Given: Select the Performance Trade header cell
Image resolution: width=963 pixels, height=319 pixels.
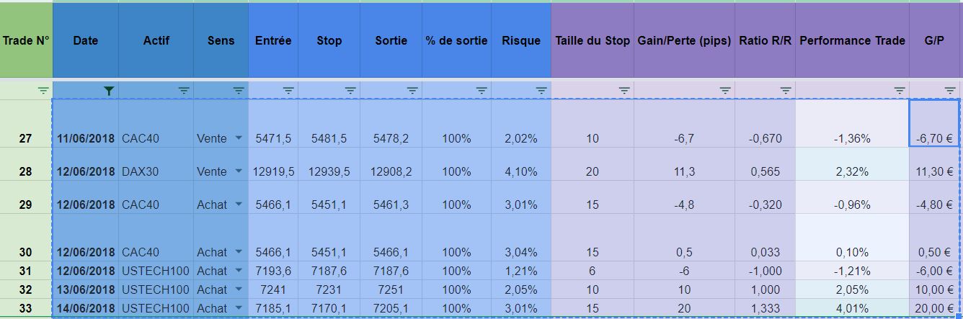Looking at the screenshot, I should coord(852,40).
